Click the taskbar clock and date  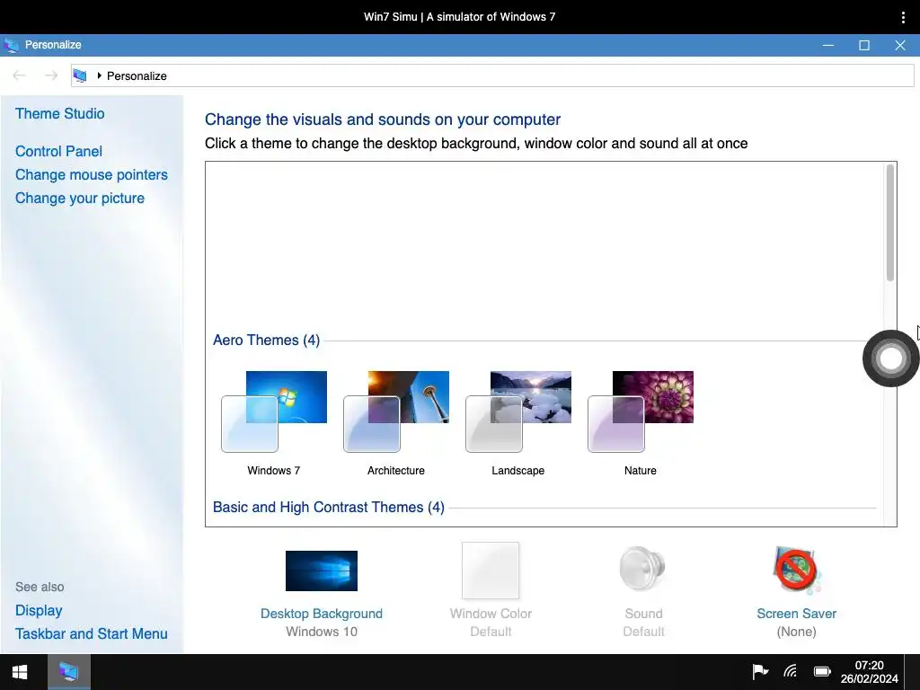[869, 672]
